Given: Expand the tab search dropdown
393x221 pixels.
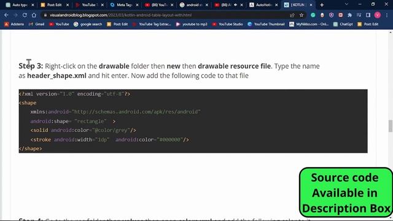Looking at the screenshot, I should coord(346,4).
